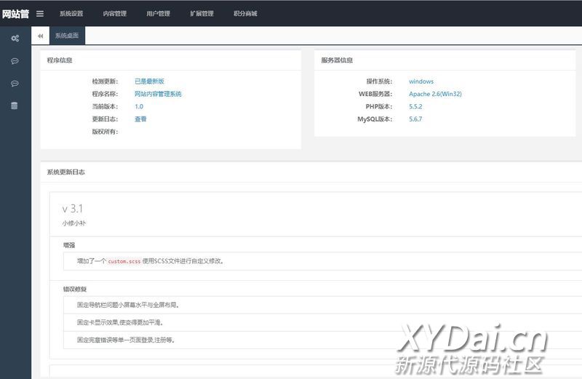Go to the 扩展管理 menu
Viewport: 582px width, 379px height.
coord(202,14)
